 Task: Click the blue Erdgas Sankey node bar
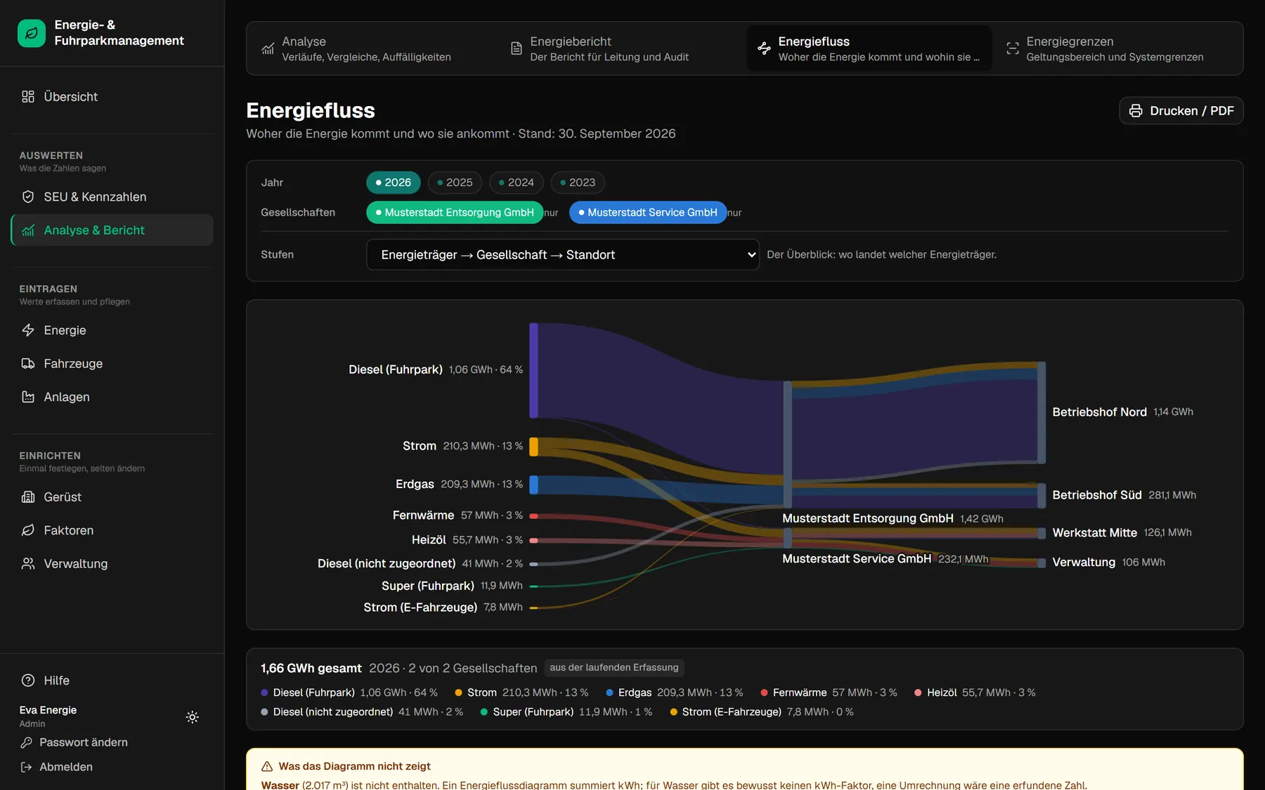pos(534,485)
